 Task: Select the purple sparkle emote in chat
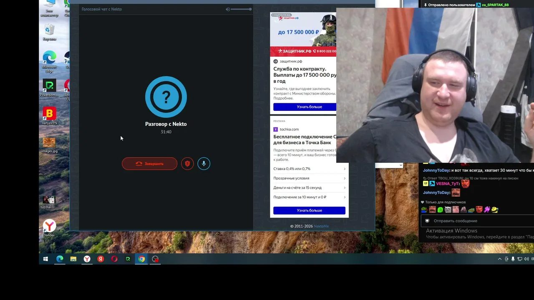coord(487,210)
